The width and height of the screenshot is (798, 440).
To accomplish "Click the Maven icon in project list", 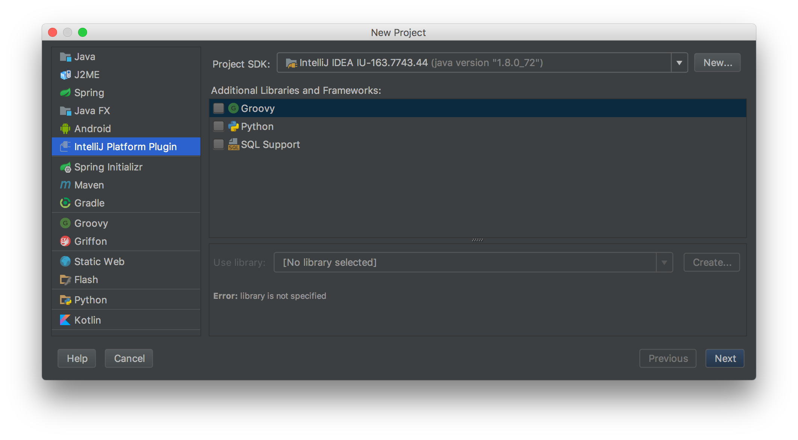I will coord(65,185).
